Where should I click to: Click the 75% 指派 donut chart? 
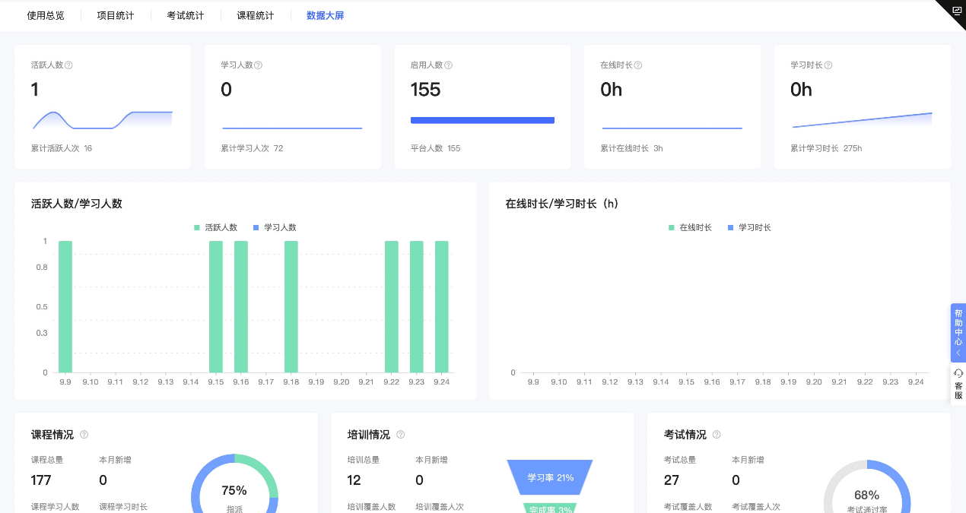234,483
